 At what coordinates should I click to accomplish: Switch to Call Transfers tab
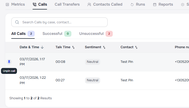67,4
